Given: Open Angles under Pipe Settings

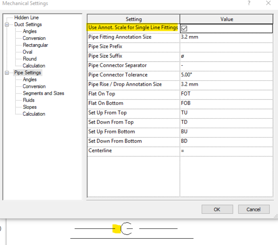Looking at the screenshot, I should pos(30,79).
